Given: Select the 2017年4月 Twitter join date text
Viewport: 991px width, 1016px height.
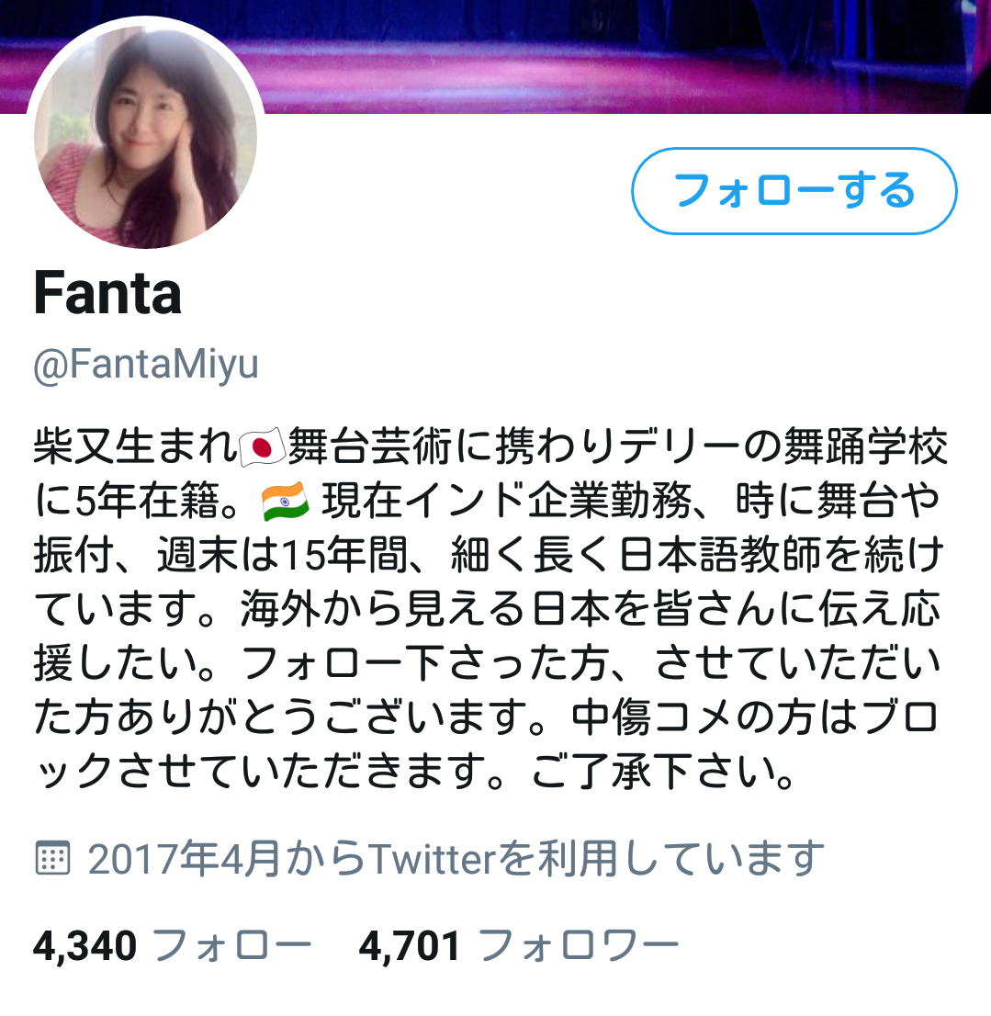Looking at the screenshot, I should (x=456, y=859).
